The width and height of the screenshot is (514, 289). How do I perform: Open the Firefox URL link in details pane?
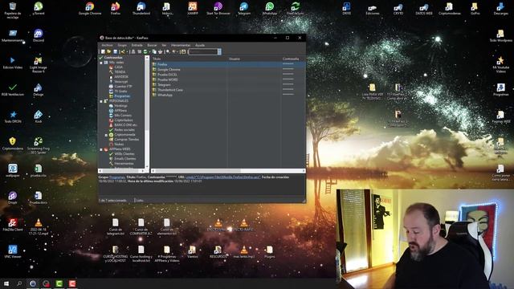pos(223,177)
